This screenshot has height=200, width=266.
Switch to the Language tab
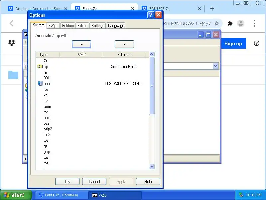[x=116, y=26]
